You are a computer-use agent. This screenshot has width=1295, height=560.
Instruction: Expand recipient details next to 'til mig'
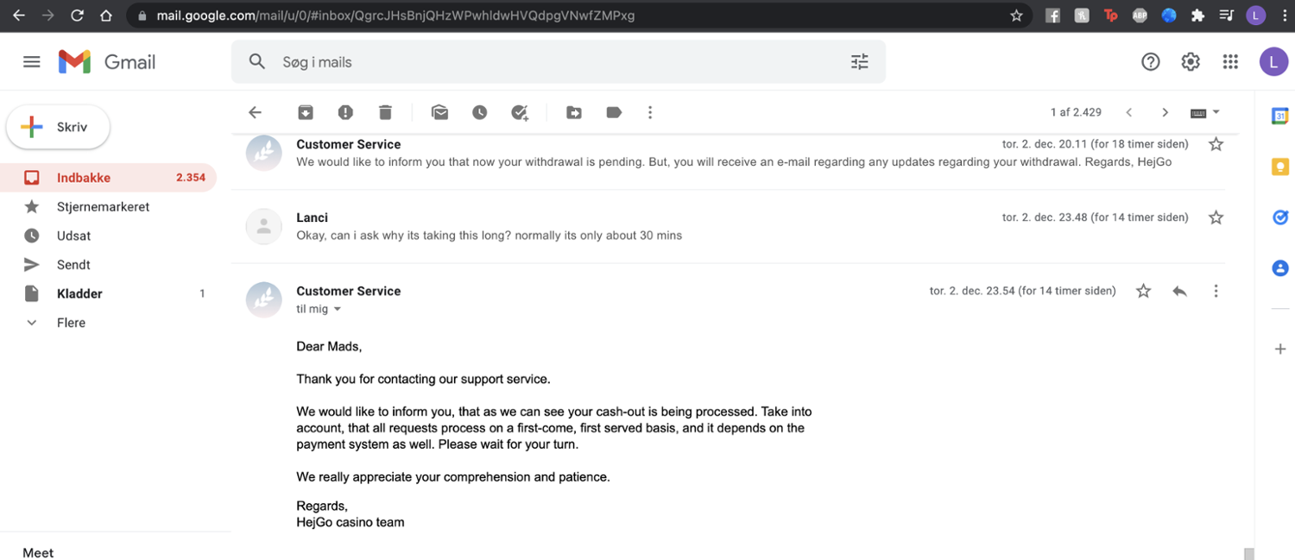(x=338, y=309)
